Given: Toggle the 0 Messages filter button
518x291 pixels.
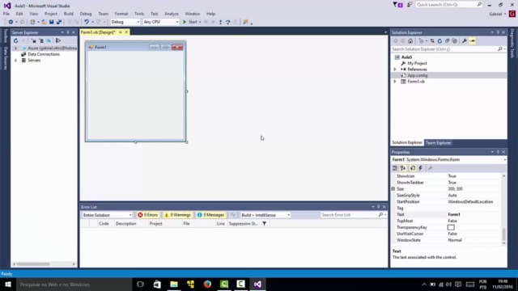Looking at the screenshot, I should [x=210, y=215].
